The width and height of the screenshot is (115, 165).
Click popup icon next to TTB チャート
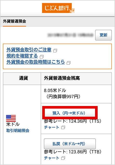pos(63,158)
